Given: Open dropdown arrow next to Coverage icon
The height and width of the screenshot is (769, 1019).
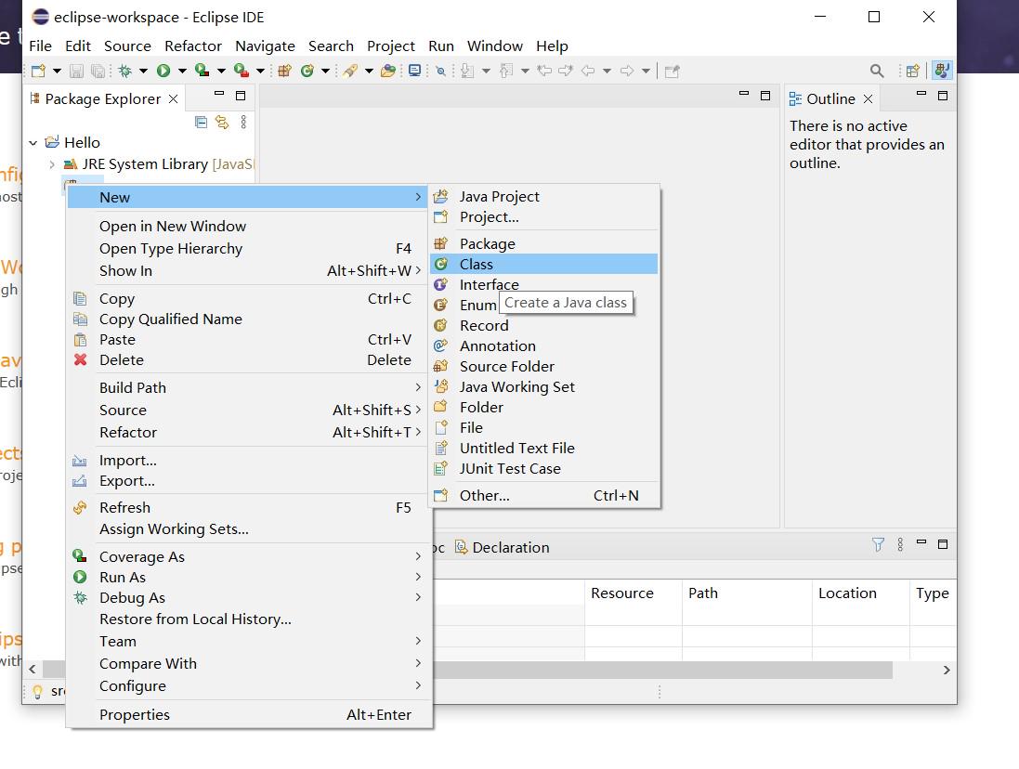Looking at the screenshot, I should click(x=221, y=71).
